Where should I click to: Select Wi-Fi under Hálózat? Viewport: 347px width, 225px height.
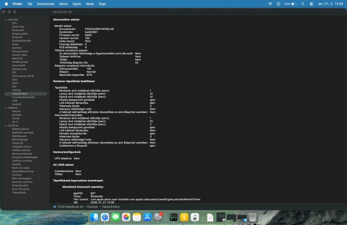15,122
